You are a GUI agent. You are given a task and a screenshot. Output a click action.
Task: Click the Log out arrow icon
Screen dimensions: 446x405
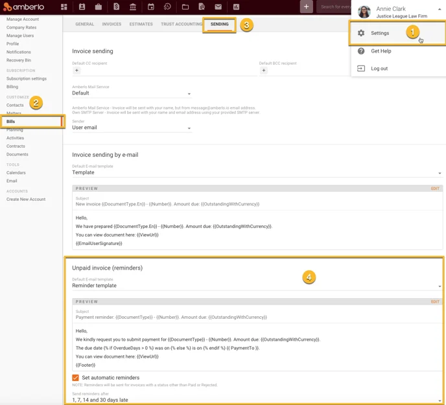361,69
